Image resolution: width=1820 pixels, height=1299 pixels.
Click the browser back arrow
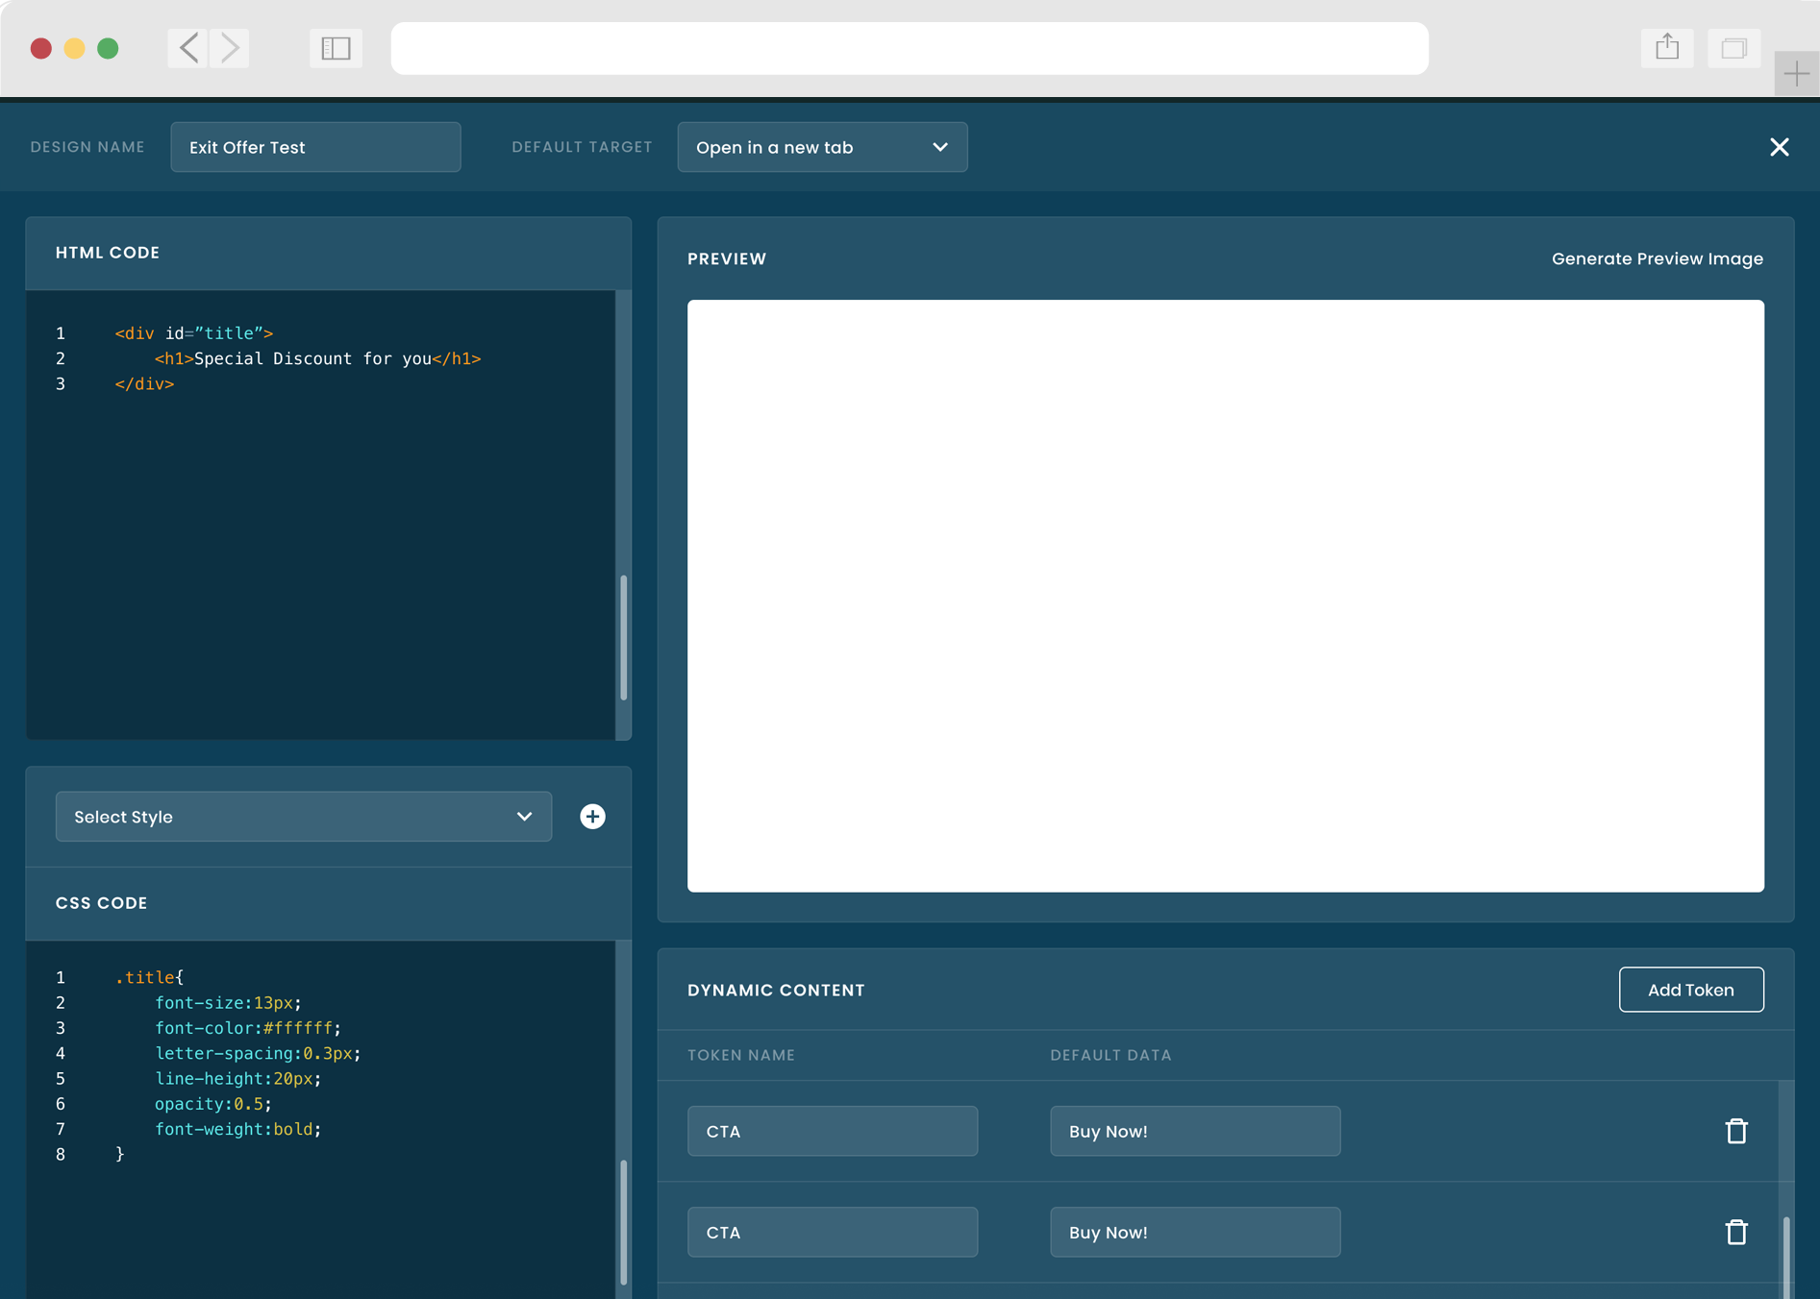(x=188, y=48)
